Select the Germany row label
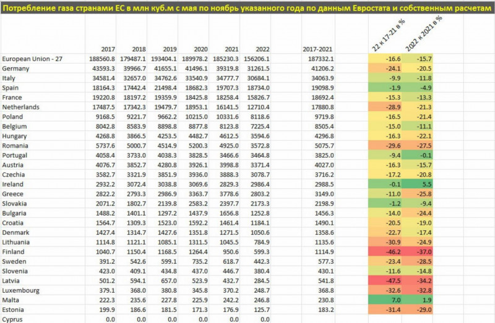The width and height of the screenshot is (495, 323). point(15,69)
